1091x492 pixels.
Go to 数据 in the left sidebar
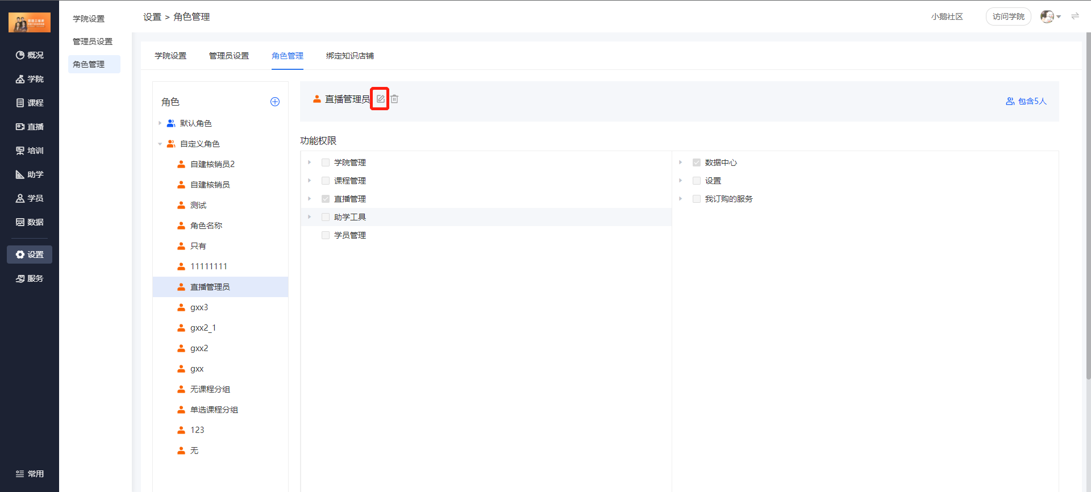coord(30,222)
